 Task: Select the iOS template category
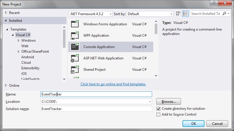(24, 74)
